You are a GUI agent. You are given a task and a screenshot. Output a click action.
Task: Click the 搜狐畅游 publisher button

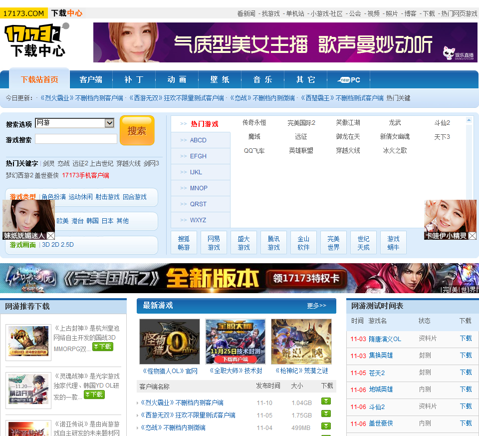184,243
